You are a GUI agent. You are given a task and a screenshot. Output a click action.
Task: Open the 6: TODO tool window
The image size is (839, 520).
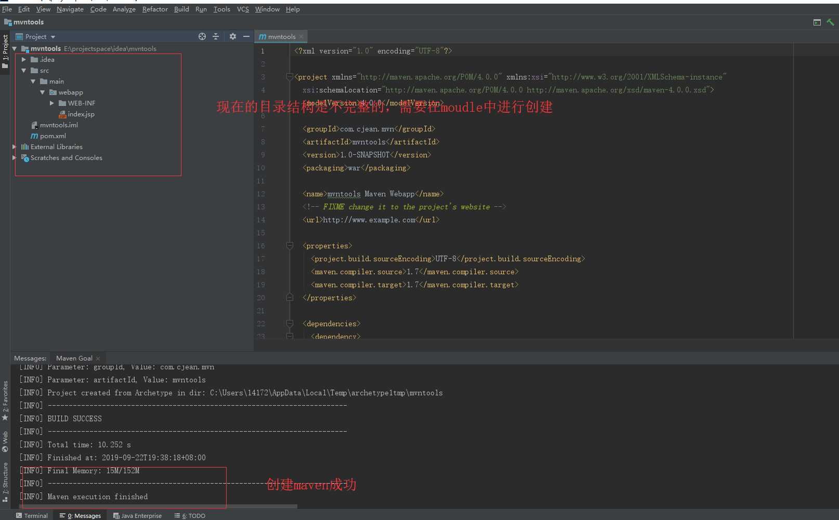click(x=190, y=515)
